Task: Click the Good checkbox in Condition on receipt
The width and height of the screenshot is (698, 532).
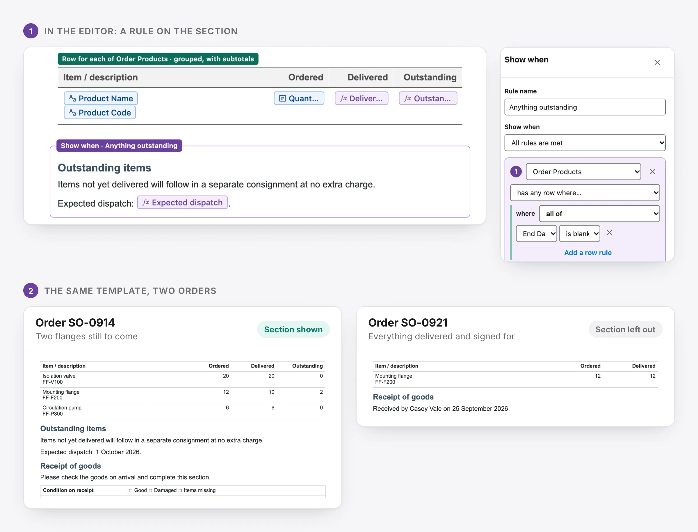Action: point(130,490)
